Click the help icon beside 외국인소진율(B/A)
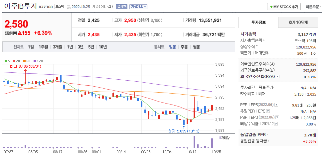Image resolution: width=322 pixels, height=157 pixels. [x=278, y=77]
